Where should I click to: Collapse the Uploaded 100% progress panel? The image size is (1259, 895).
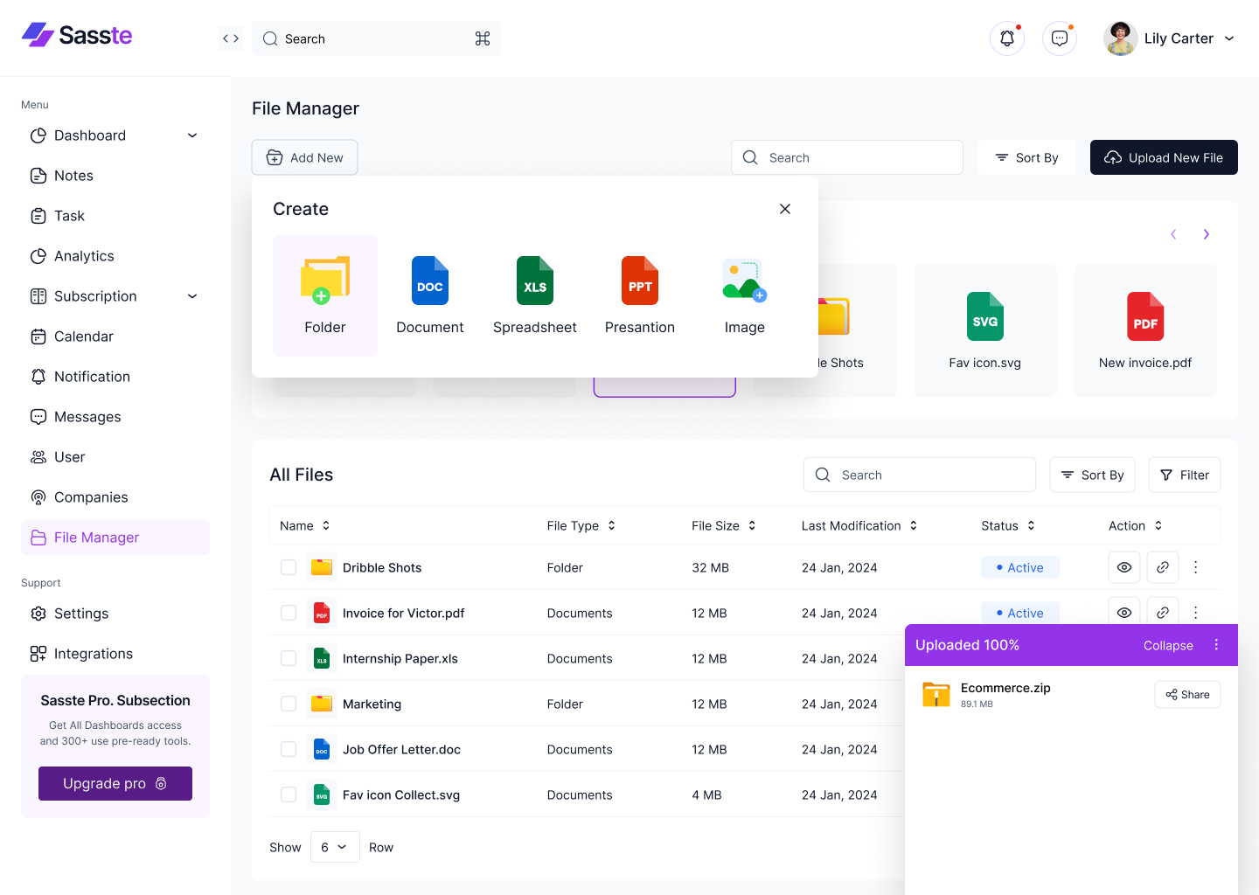pos(1168,645)
